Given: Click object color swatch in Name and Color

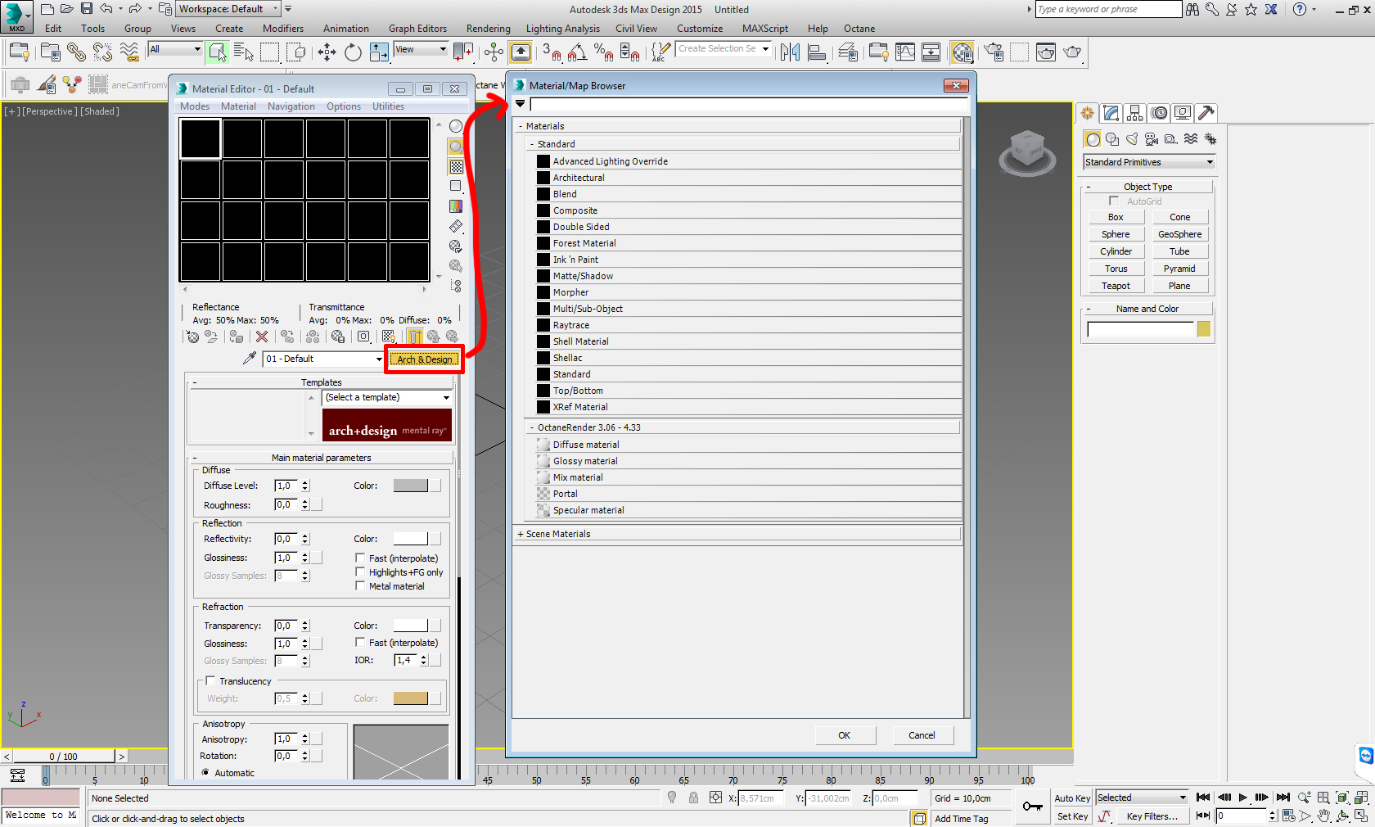Looking at the screenshot, I should (x=1204, y=329).
